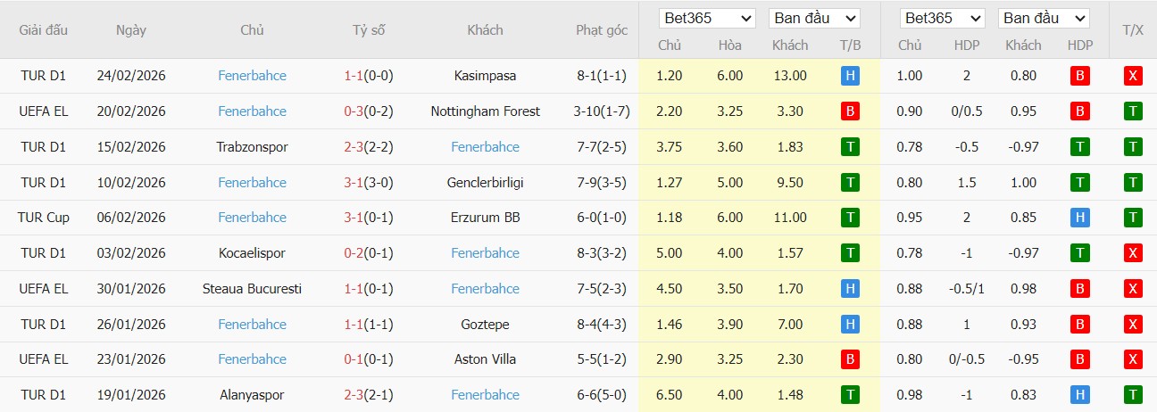Click red X badge in Kasimpasa row
The height and width of the screenshot is (412, 1157).
click(x=1133, y=76)
